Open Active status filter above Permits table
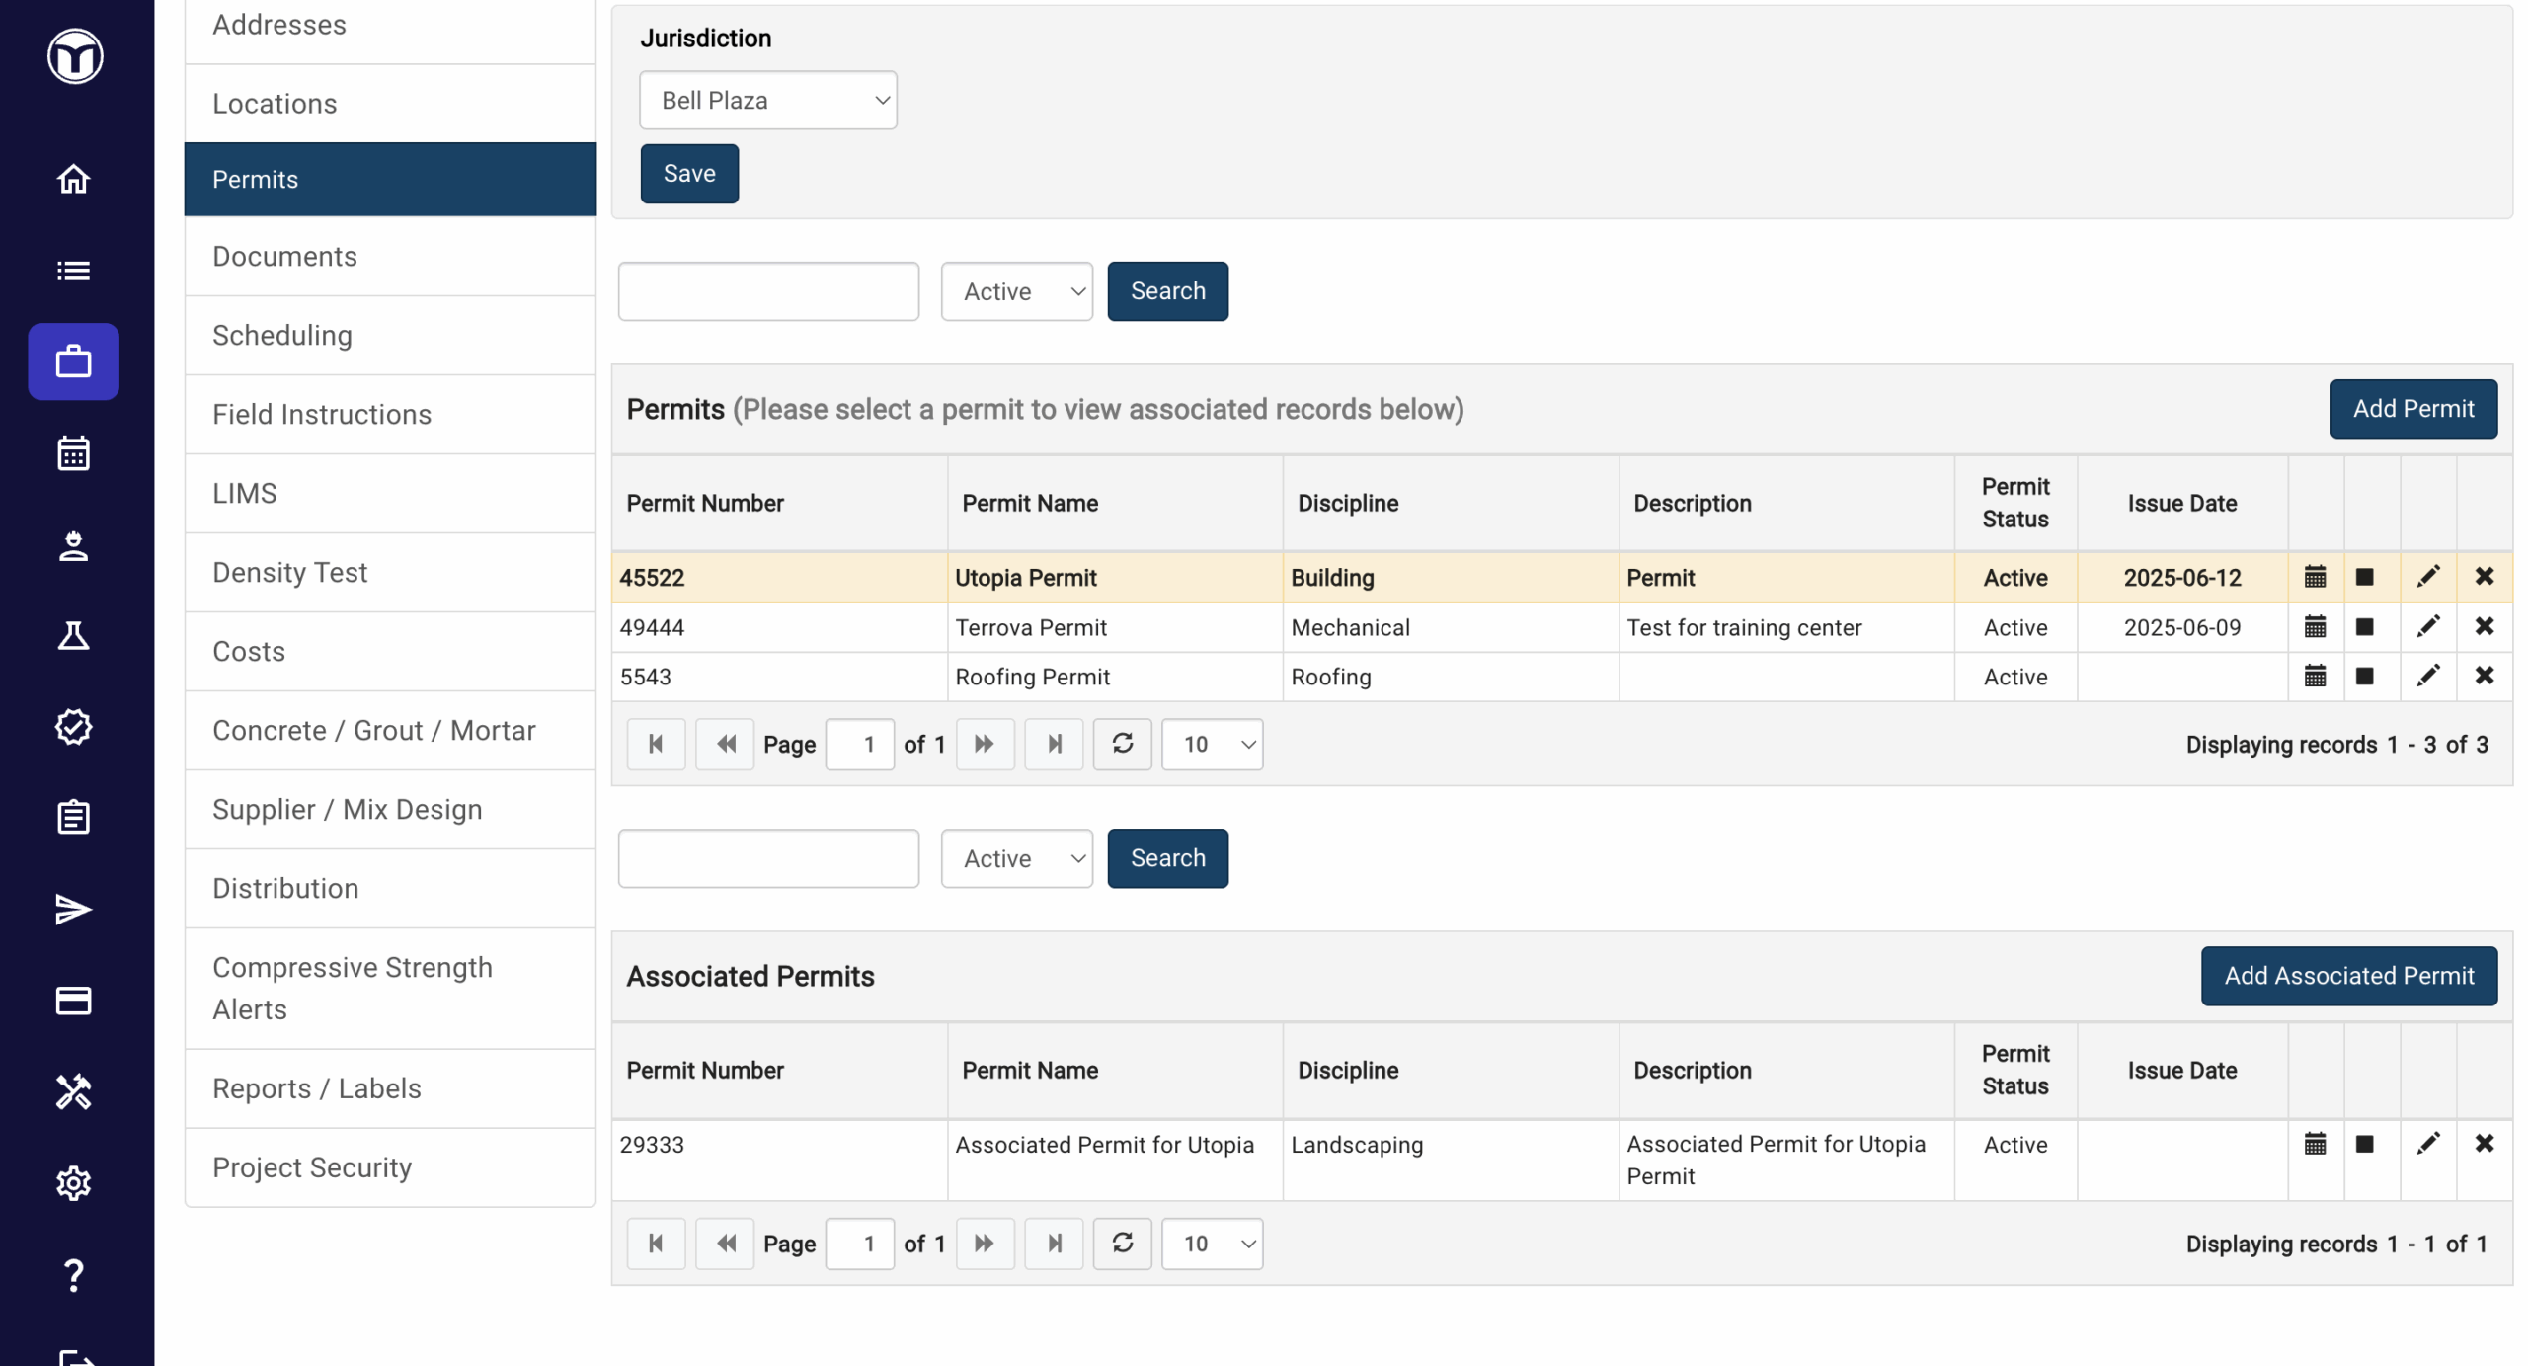Image resolution: width=2528 pixels, height=1366 pixels. (1016, 291)
